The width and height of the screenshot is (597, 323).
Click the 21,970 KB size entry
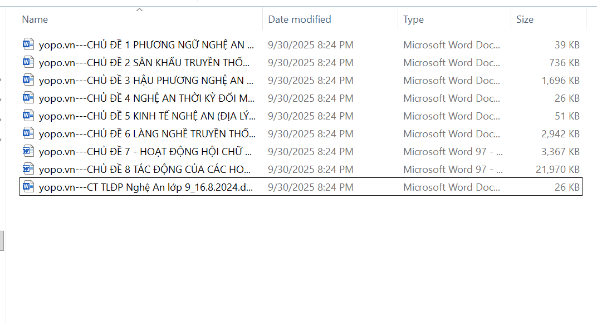[x=557, y=170]
